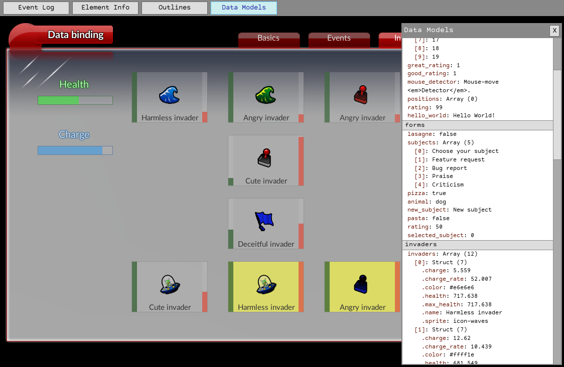
Task: Click the blue Charge progress bar
Action: [75, 150]
